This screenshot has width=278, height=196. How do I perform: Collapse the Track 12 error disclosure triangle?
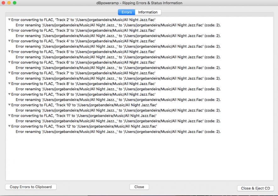(x=9, y=126)
